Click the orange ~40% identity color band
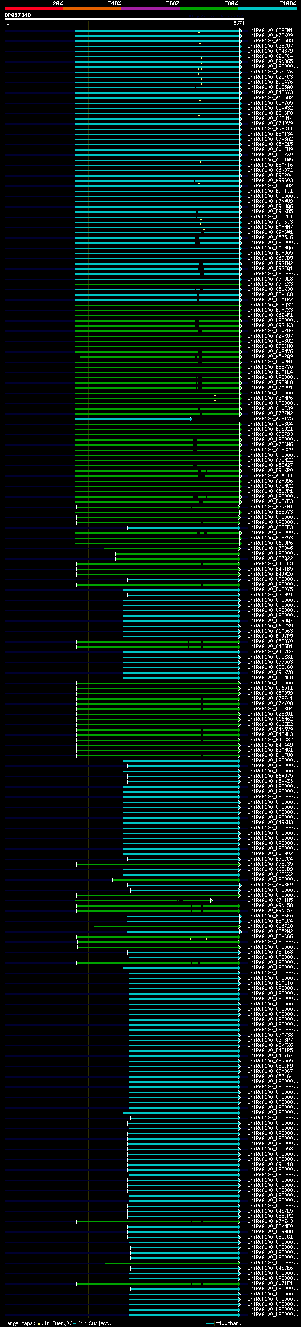301x1327 pixels. coord(92,8)
